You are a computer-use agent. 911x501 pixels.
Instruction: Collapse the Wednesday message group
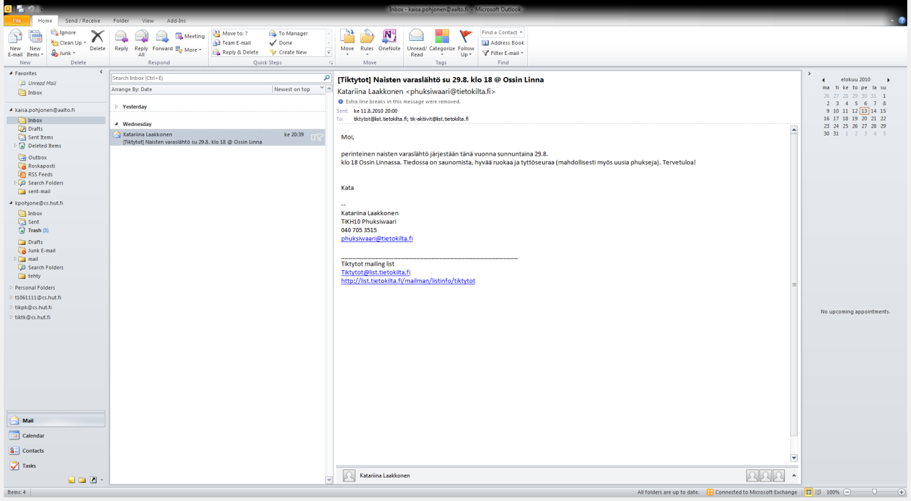point(116,124)
